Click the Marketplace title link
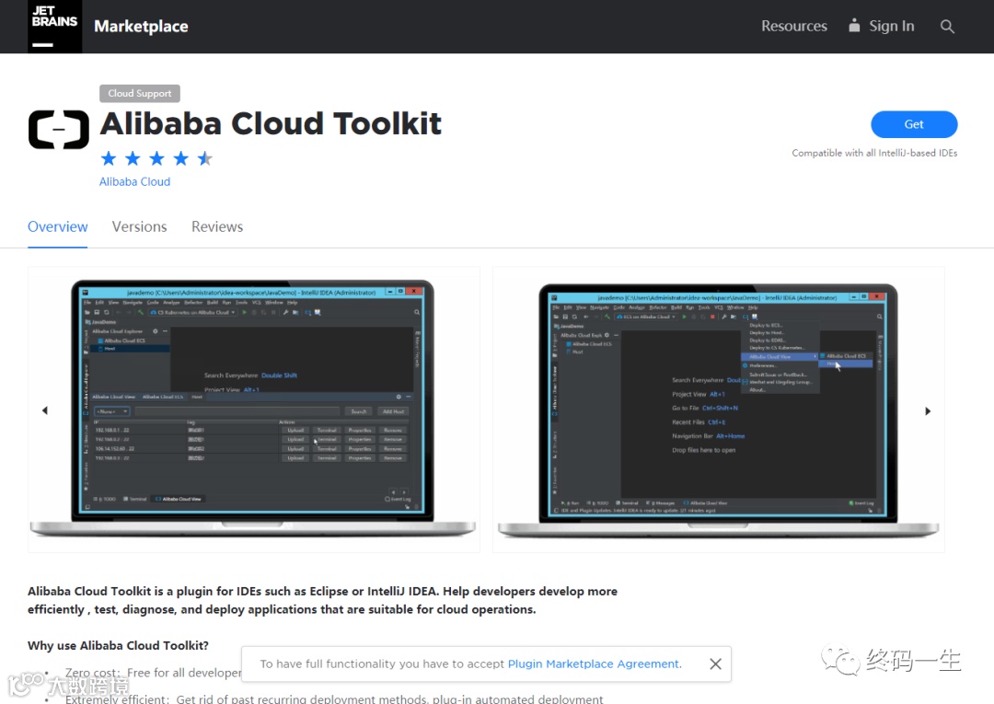Screen dimensions: 994x704 pos(141,26)
